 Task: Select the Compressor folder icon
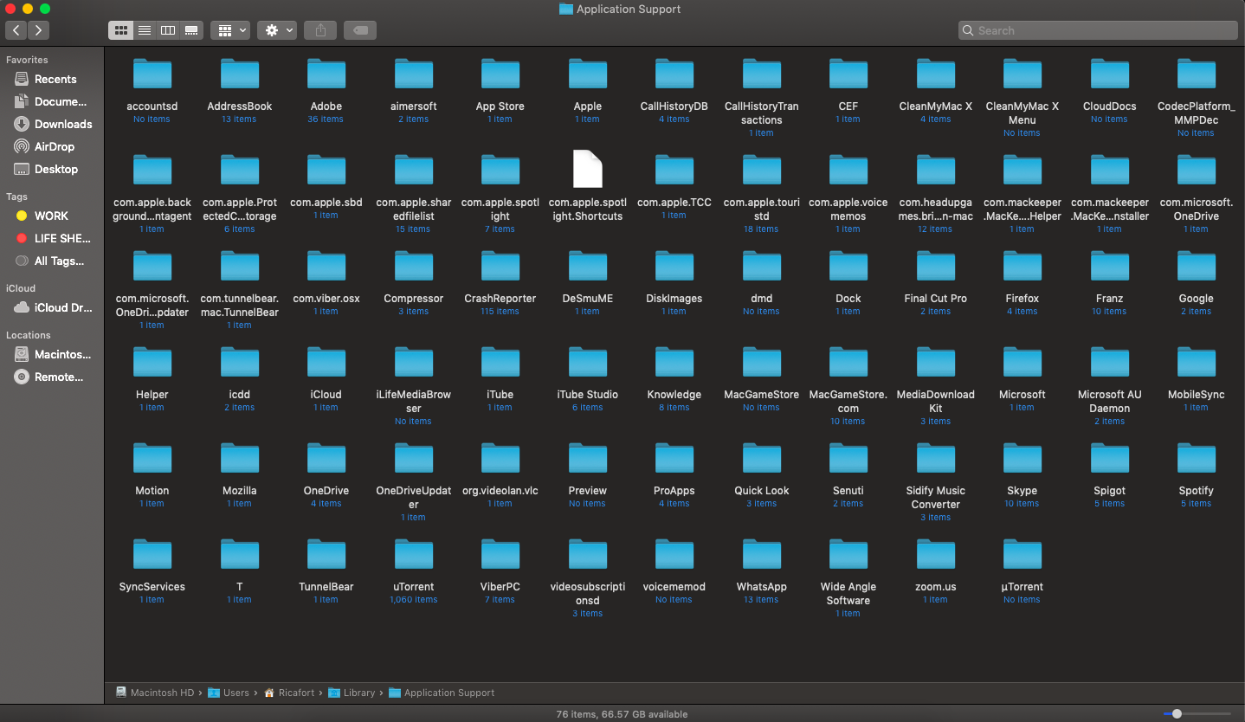(x=414, y=267)
